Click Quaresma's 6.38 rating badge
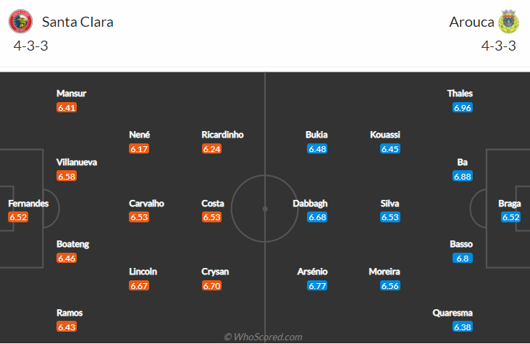 click(x=463, y=327)
